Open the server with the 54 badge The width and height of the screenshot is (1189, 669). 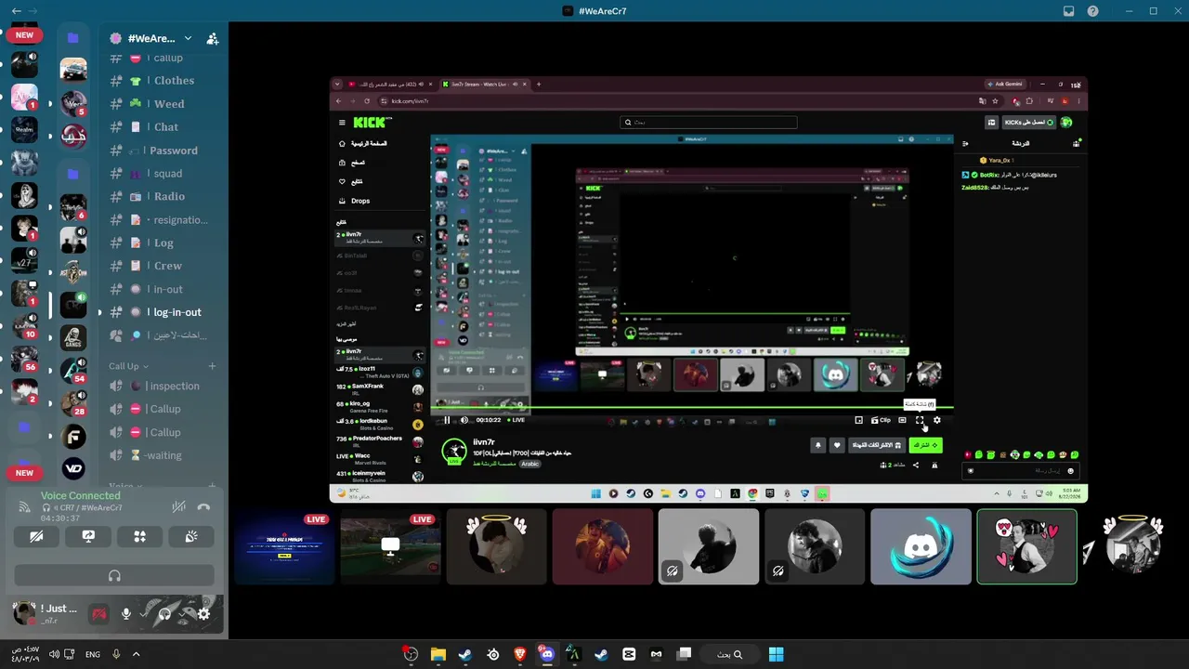point(73,370)
